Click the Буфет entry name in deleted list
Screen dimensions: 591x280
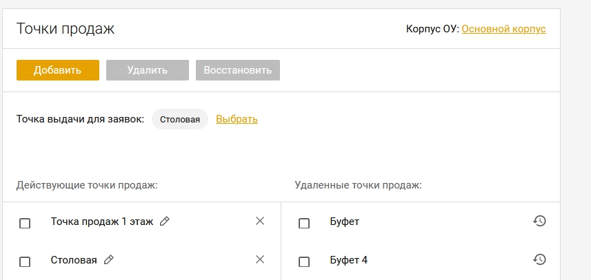coord(345,222)
